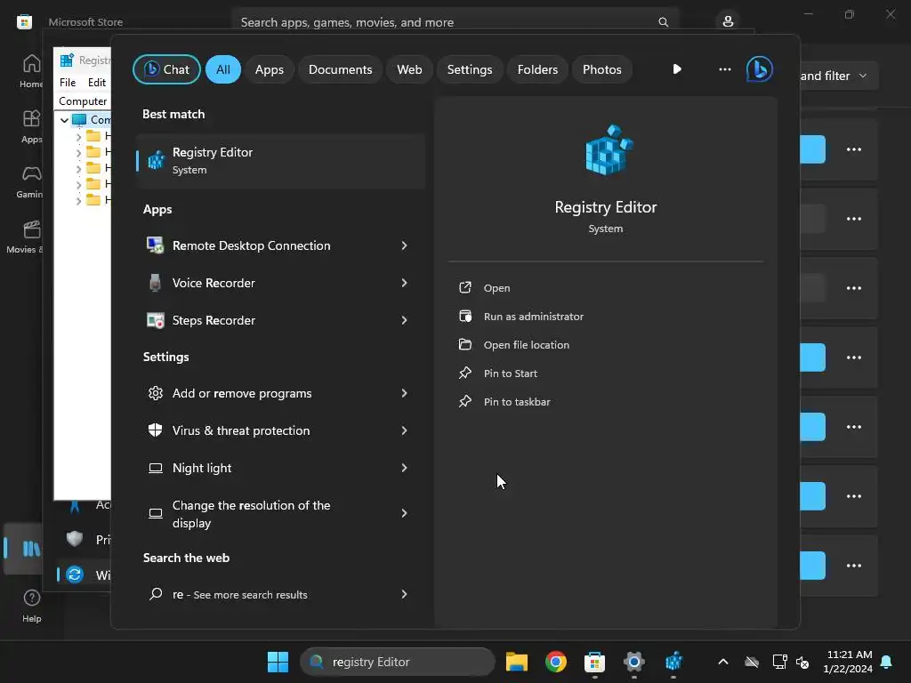Screen dimensions: 911x683
Task: Expand Virus & threat protection chevron
Action: 404,430
